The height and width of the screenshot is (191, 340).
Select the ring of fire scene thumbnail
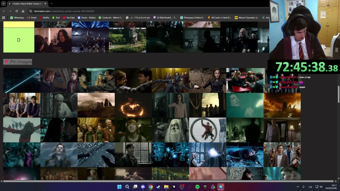pos(133,105)
